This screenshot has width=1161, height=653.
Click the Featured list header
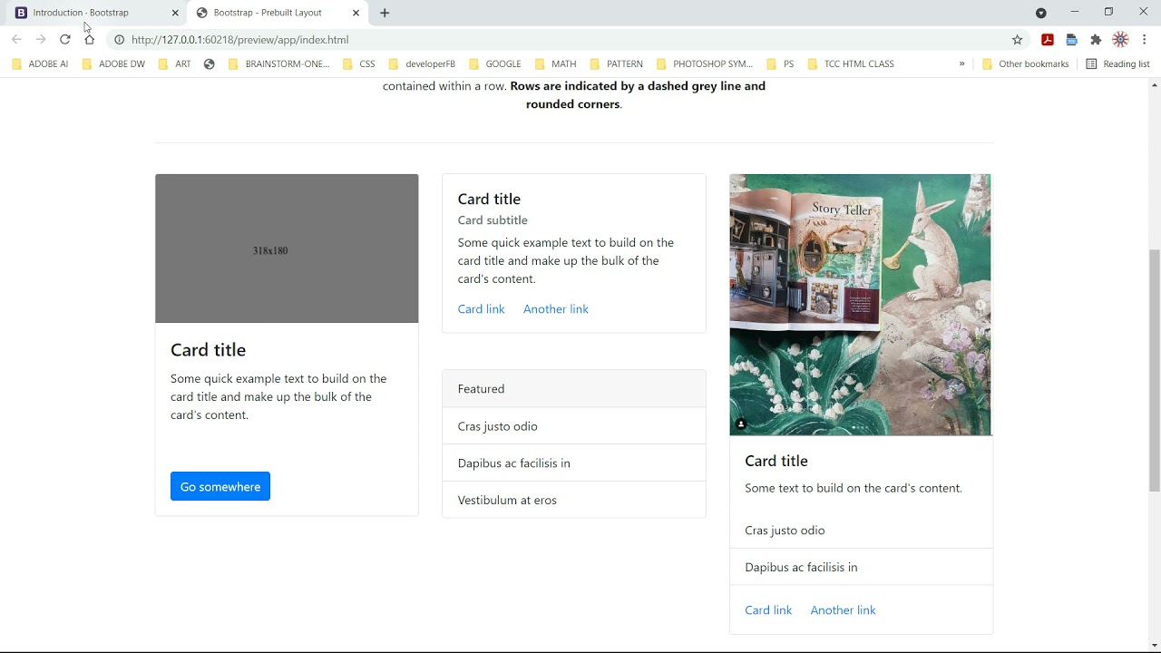(574, 389)
